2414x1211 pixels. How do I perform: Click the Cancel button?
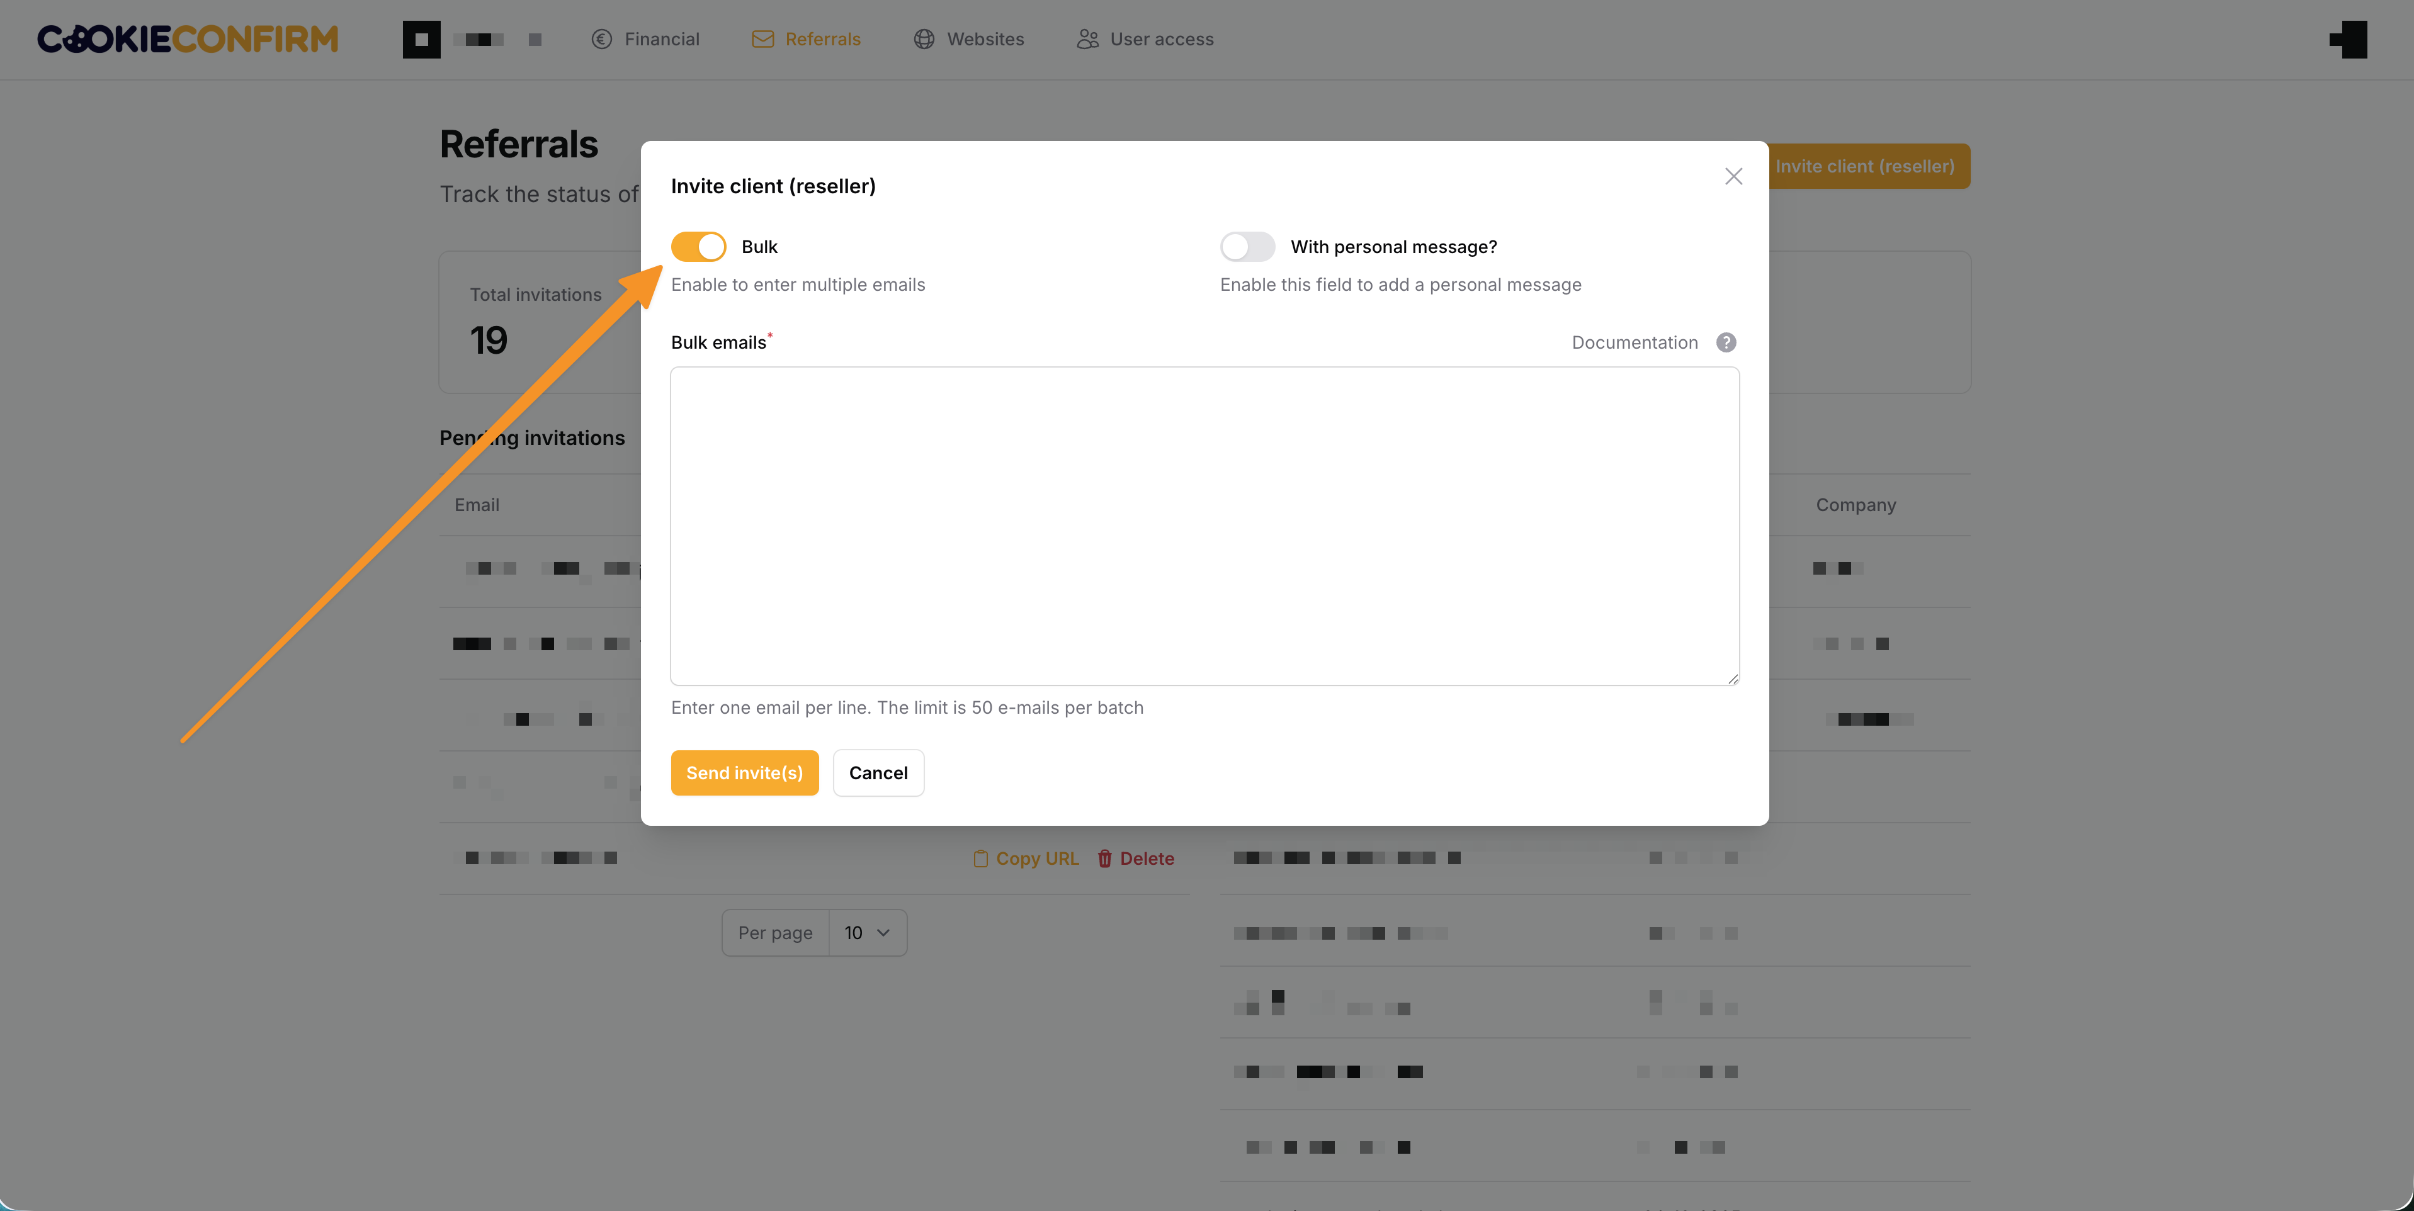(x=878, y=773)
